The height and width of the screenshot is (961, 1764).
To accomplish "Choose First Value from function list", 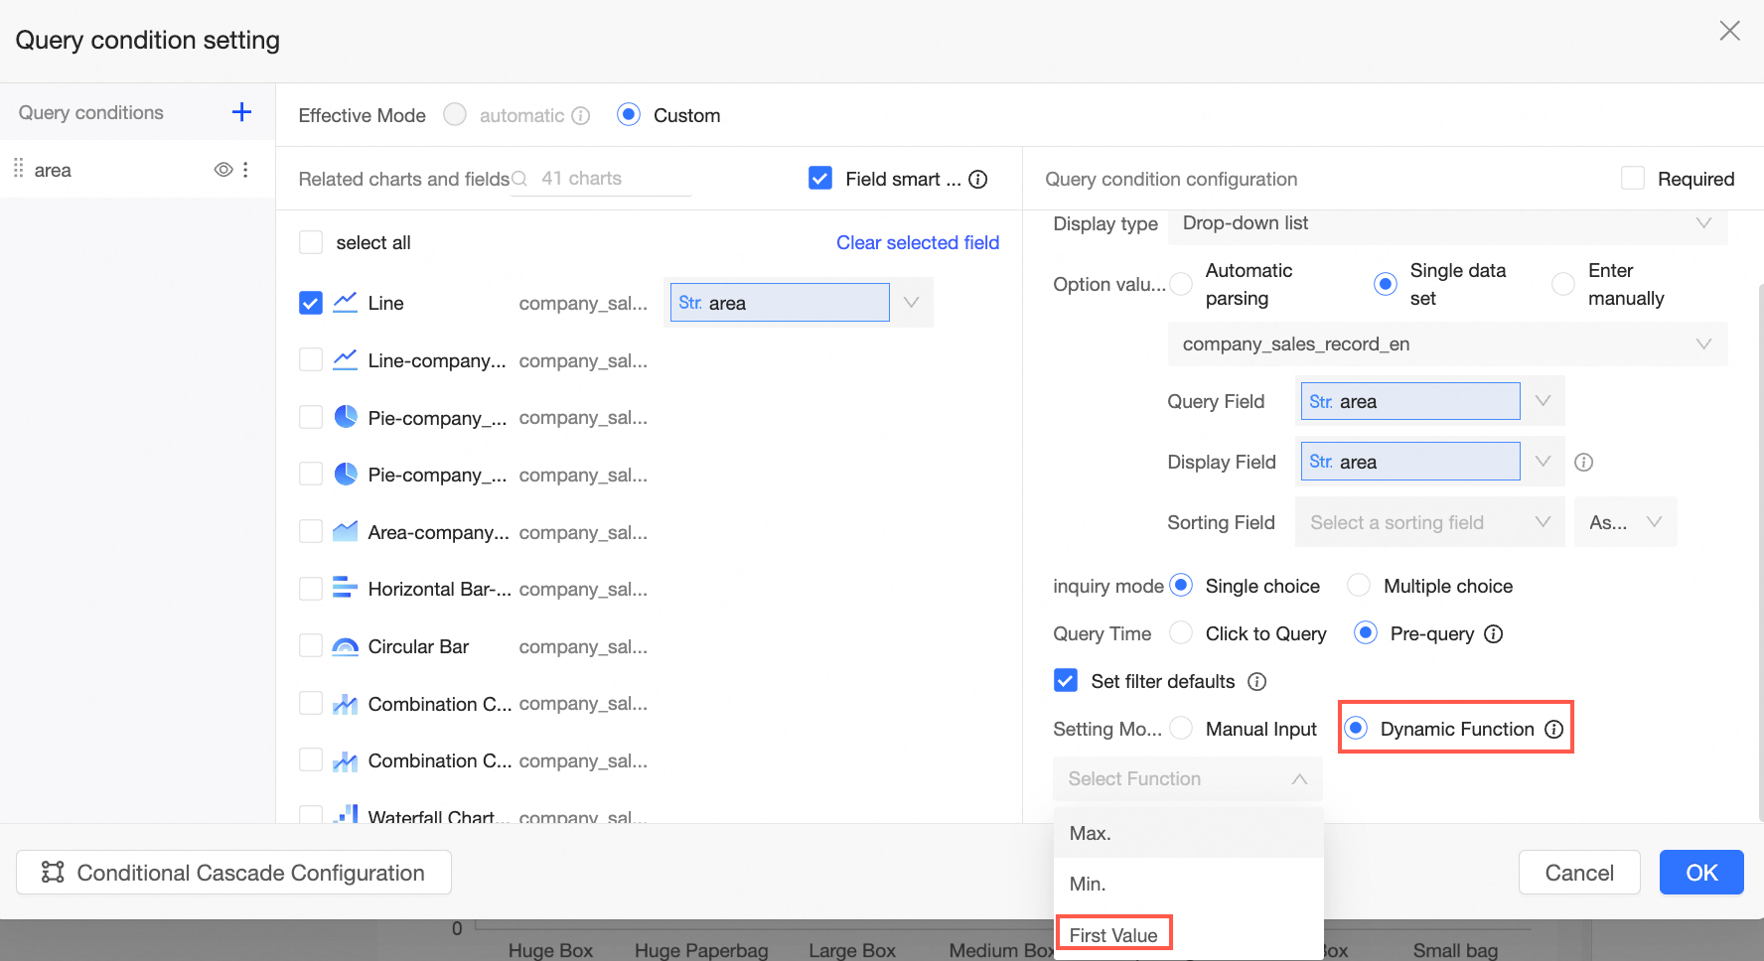I will coord(1189,935).
